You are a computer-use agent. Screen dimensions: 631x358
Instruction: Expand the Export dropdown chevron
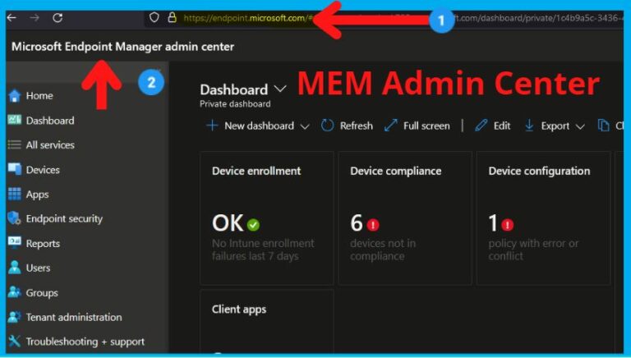tap(580, 126)
